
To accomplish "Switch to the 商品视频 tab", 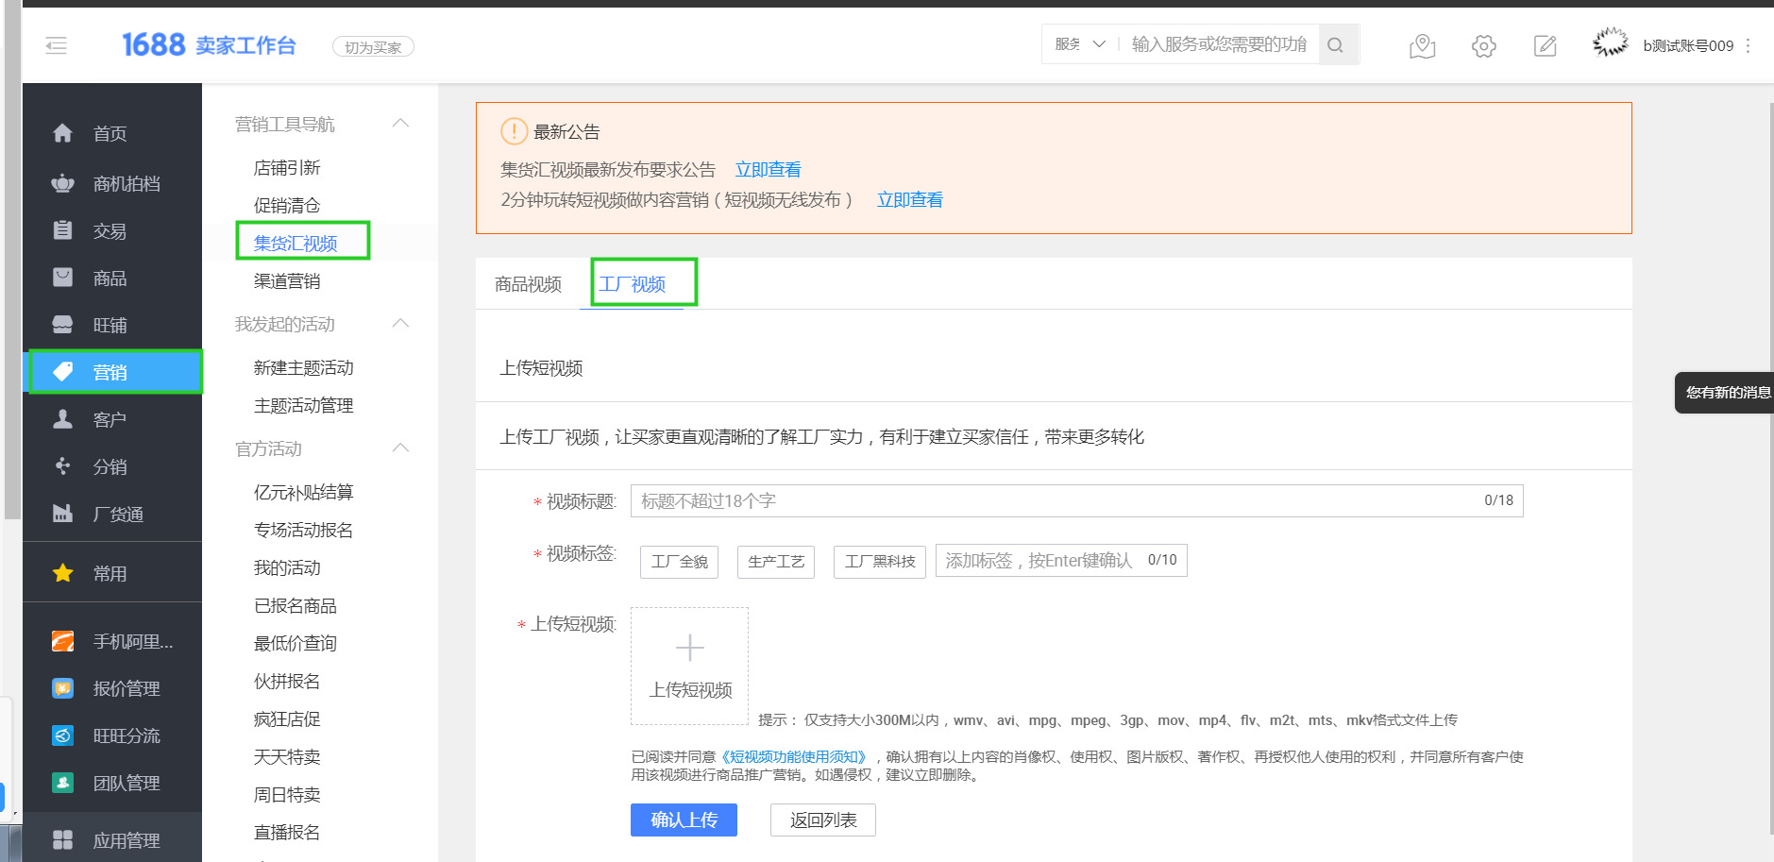I will coord(527,282).
